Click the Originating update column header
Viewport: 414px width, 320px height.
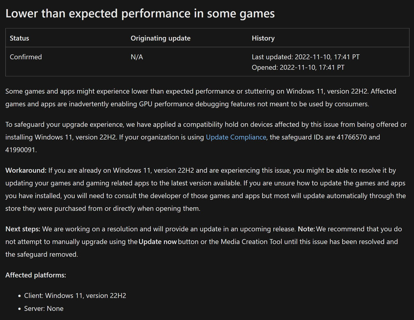coord(160,38)
